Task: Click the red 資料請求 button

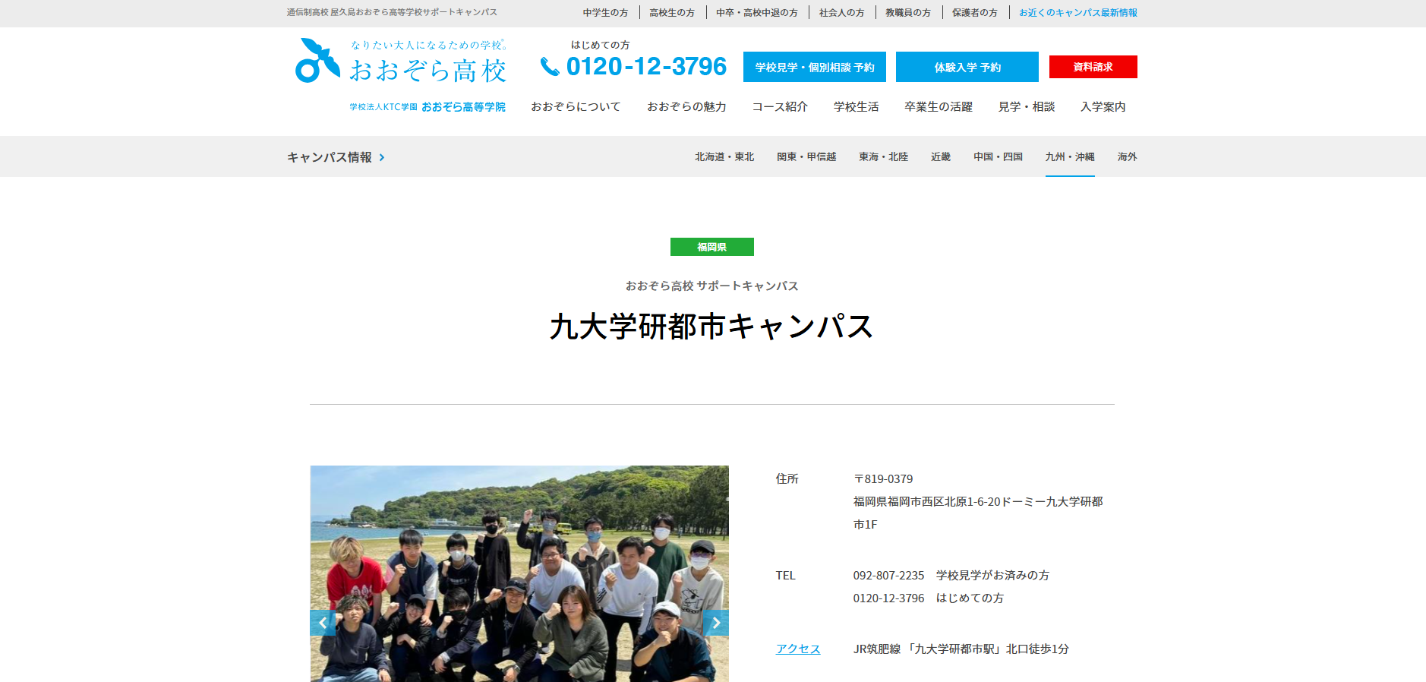Action: pyautogui.click(x=1093, y=67)
